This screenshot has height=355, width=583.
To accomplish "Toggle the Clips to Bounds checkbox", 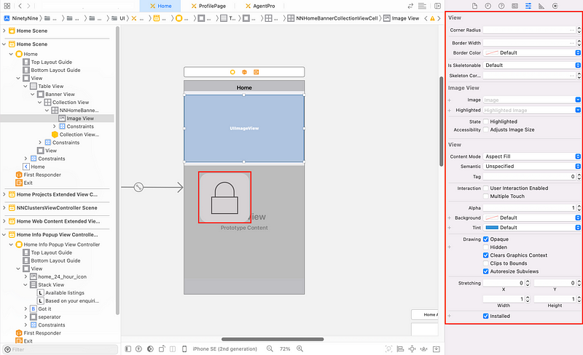I will (486, 263).
